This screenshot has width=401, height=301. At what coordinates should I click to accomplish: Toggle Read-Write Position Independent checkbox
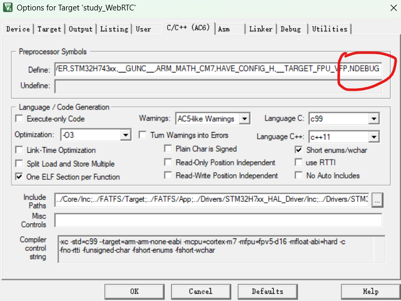pos(168,175)
